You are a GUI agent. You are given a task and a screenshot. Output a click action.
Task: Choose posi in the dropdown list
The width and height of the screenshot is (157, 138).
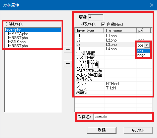tap(144, 51)
